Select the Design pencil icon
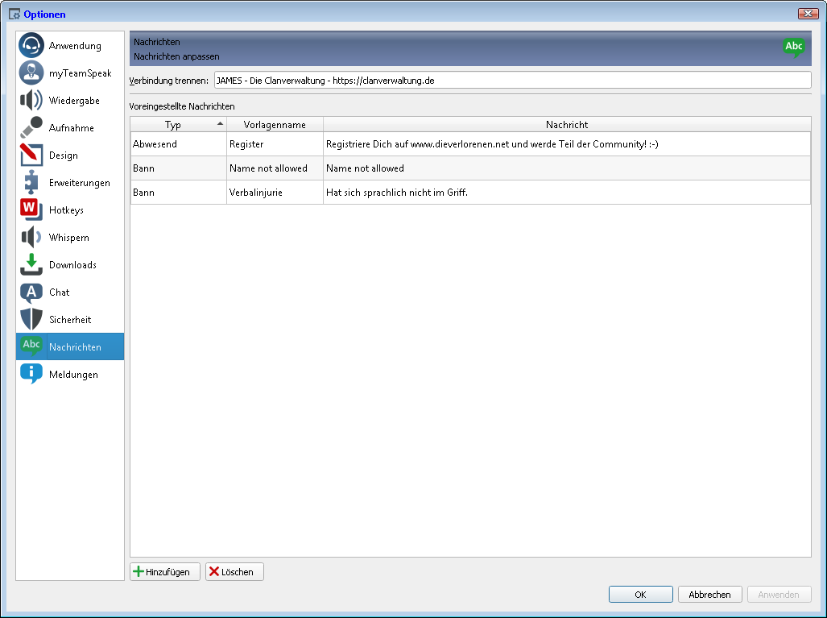Viewport: 827px width, 618px height. pos(31,156)
